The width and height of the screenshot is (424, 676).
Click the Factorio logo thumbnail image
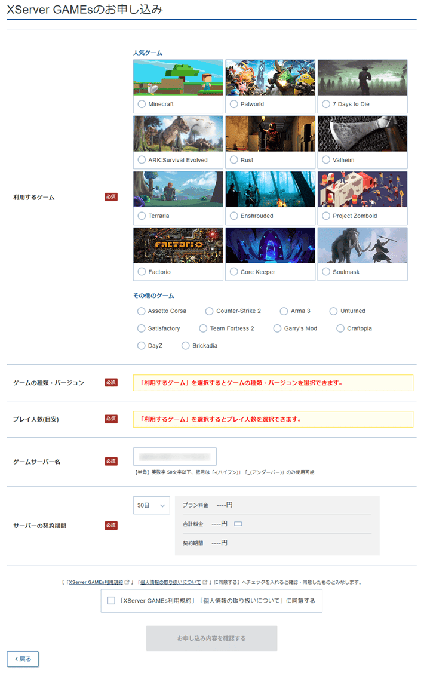[x=178, y=245]
